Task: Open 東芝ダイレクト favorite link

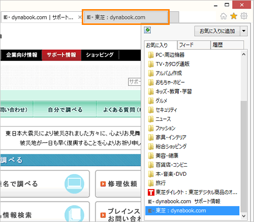Action: 193,192
